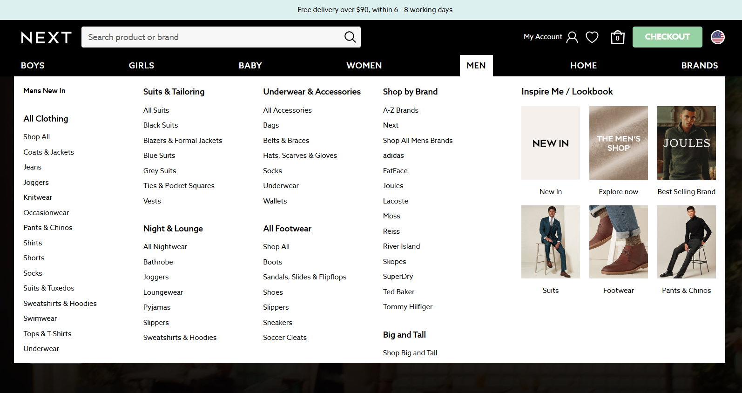
Task: Select the MEN menu tab
Action: point(476,66)
